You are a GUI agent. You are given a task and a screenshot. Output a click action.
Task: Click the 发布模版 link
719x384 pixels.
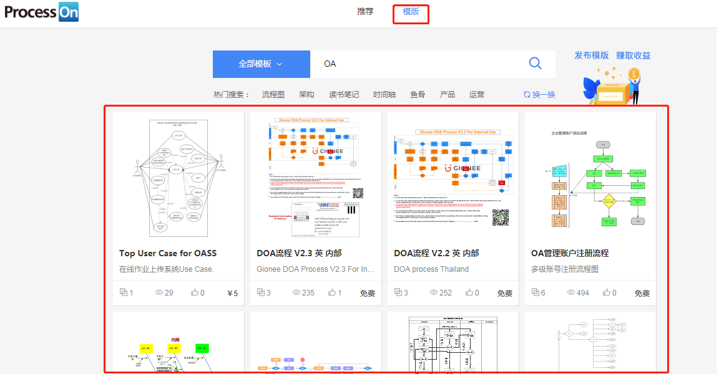tap(592, 55)
